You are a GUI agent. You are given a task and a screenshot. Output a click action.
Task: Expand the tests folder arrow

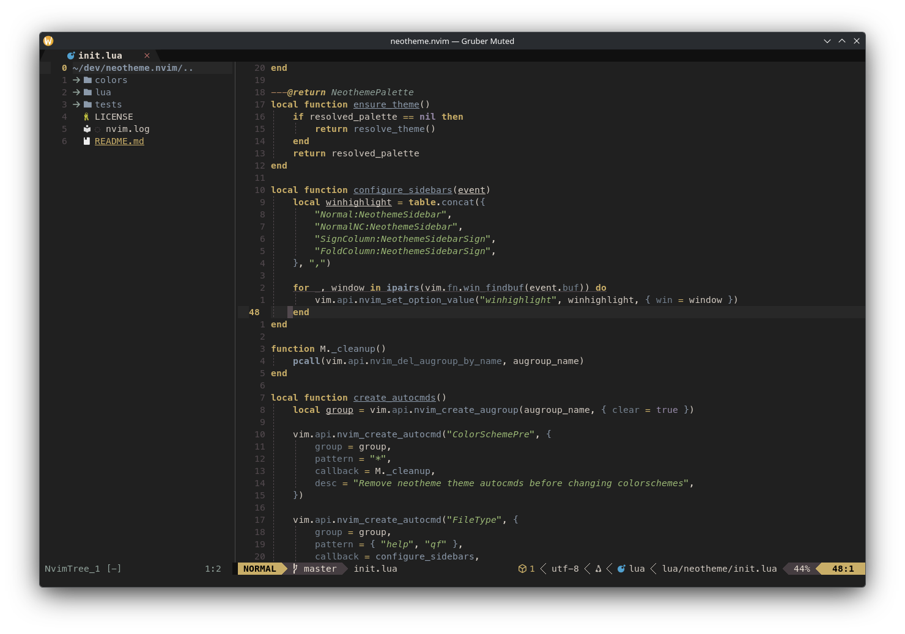click(x=76, y=104)
